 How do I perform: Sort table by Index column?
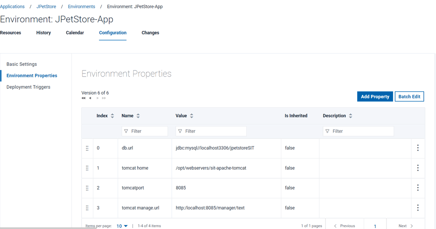point(113,116)
